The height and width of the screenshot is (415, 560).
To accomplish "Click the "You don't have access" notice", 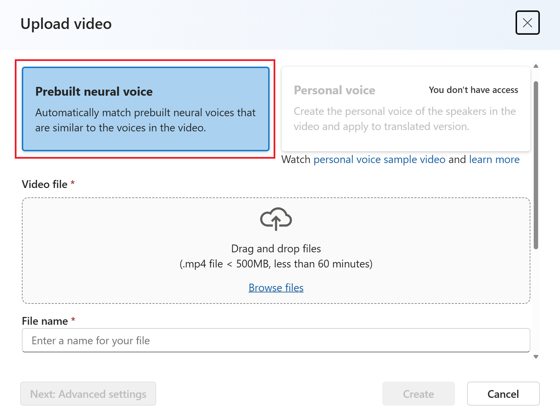I will pos(473,90).
